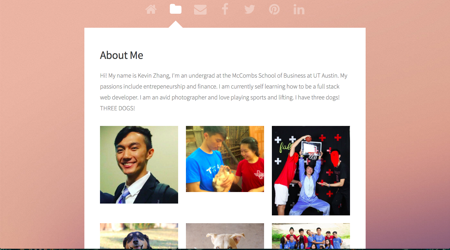
Task: Open the black and tan dog photo
Action: pos(139,236)
